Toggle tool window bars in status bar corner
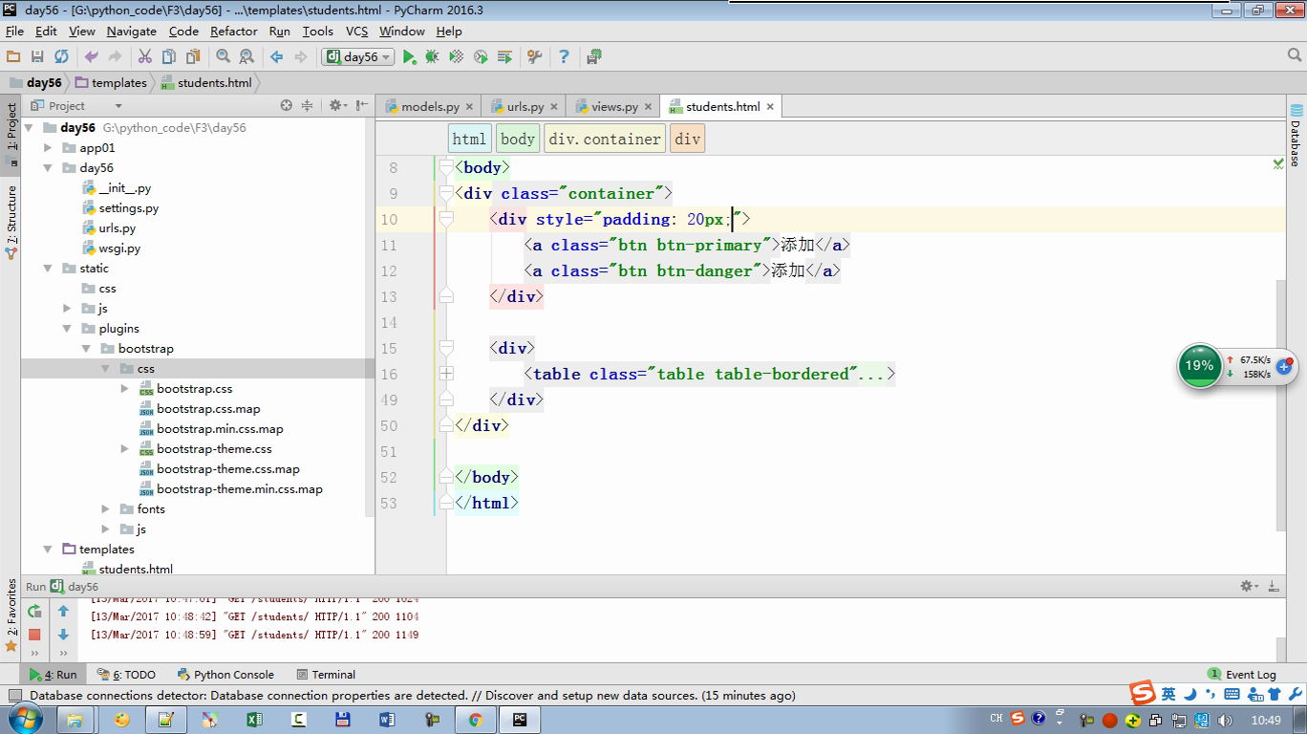Image resolution: width=1307 pixels, height=734 pixels. 14,696
